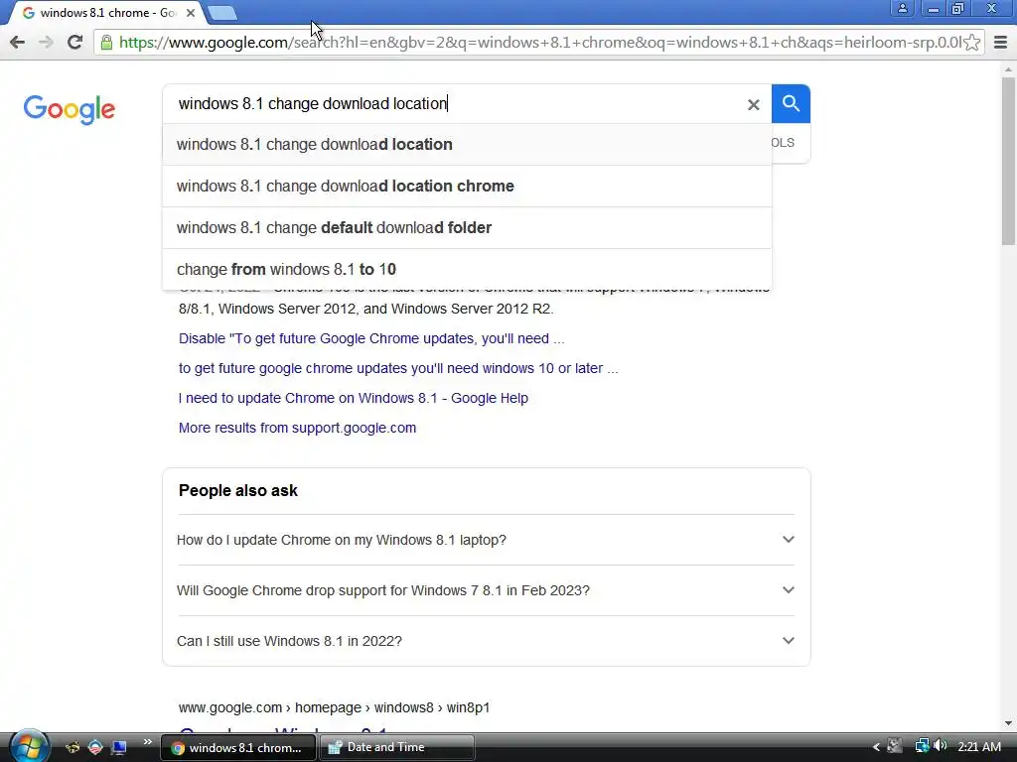Click the 2:21 AM clock
Viewport: 1017px width, 762px height.
[x=979, y=747]
